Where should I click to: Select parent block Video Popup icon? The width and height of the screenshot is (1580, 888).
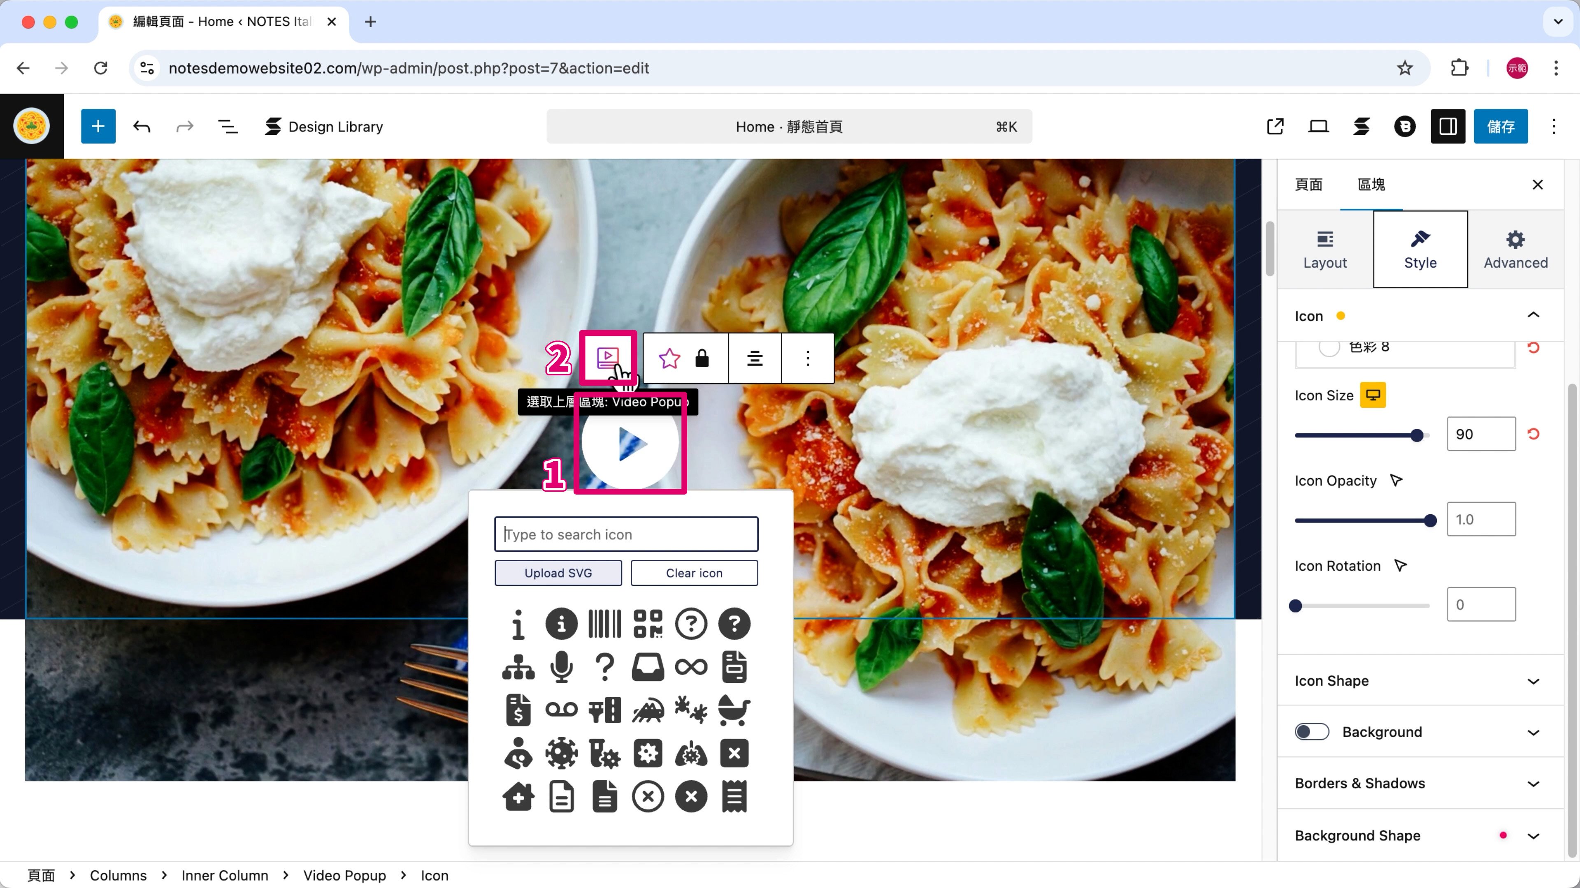tap(608, 358)
